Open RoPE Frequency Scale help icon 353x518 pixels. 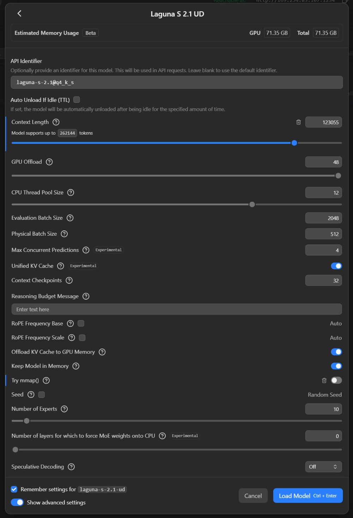(x=72, y=338)
